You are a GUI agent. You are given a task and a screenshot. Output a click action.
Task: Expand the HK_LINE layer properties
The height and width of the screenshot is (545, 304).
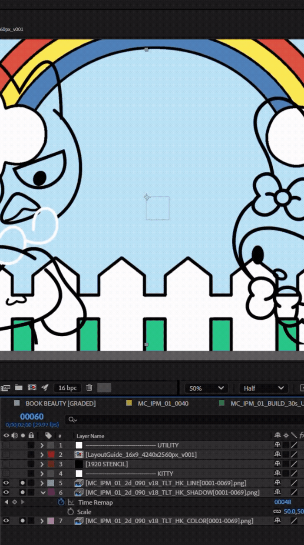42,483
